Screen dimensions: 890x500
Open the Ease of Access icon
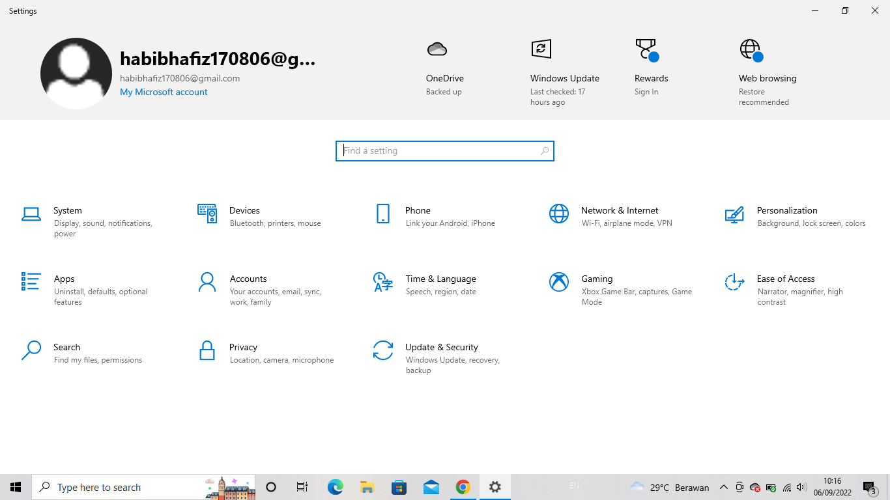734,282
